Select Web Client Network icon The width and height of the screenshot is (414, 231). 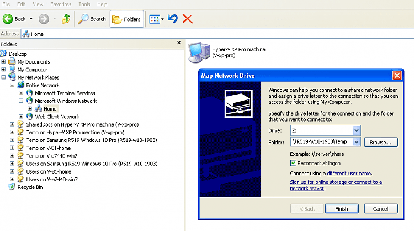pyautogui.click(x=30, y=117)
